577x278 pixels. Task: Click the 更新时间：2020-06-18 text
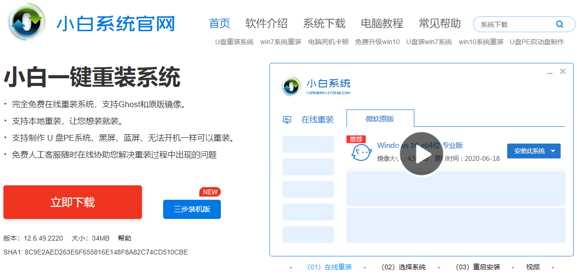pos(467,158)
